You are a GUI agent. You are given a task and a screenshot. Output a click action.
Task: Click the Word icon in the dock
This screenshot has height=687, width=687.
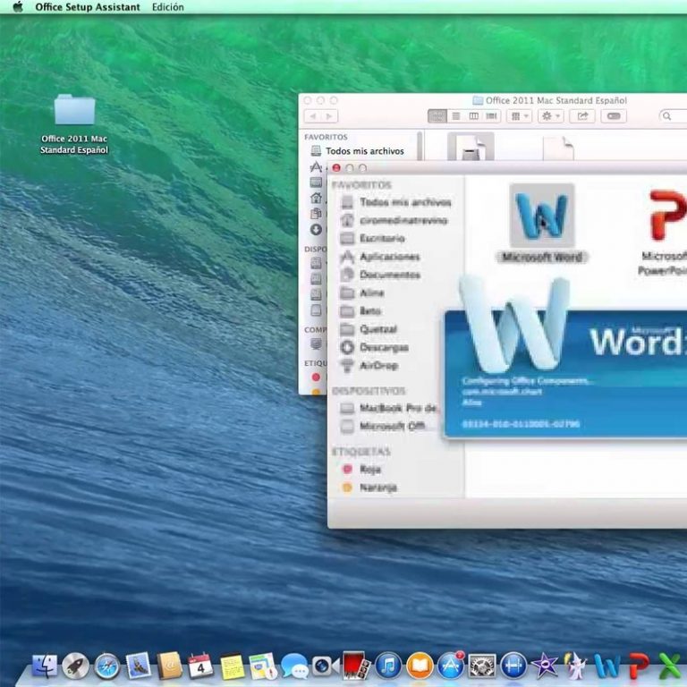pyautogui.click(x=606, y=666)
